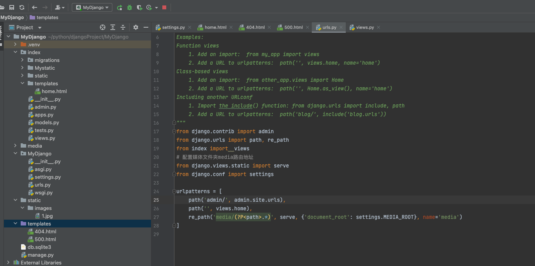Image resolution: width=535 pixels, height=266 pixels.
Task: Open Project panel settings gear
Action: (136, 27)
